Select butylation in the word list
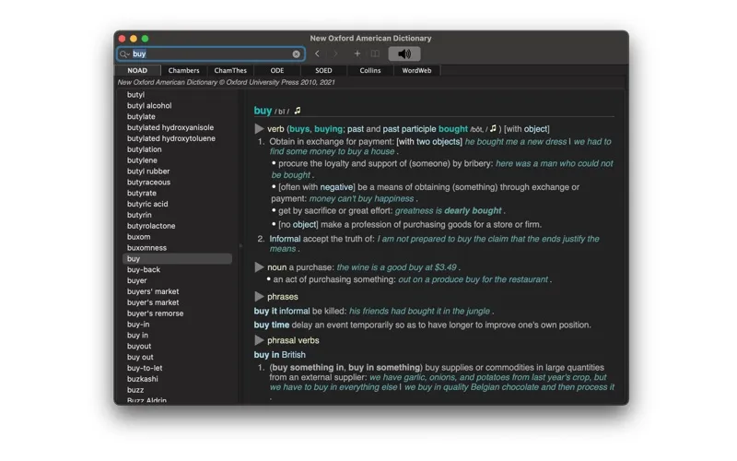 (x=145, y=149)
